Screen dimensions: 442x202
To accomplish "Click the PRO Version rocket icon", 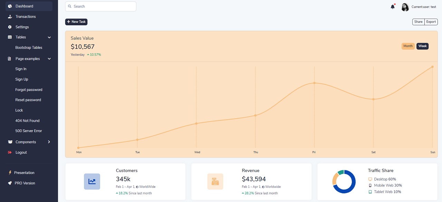I will click(x=10, y=183).
